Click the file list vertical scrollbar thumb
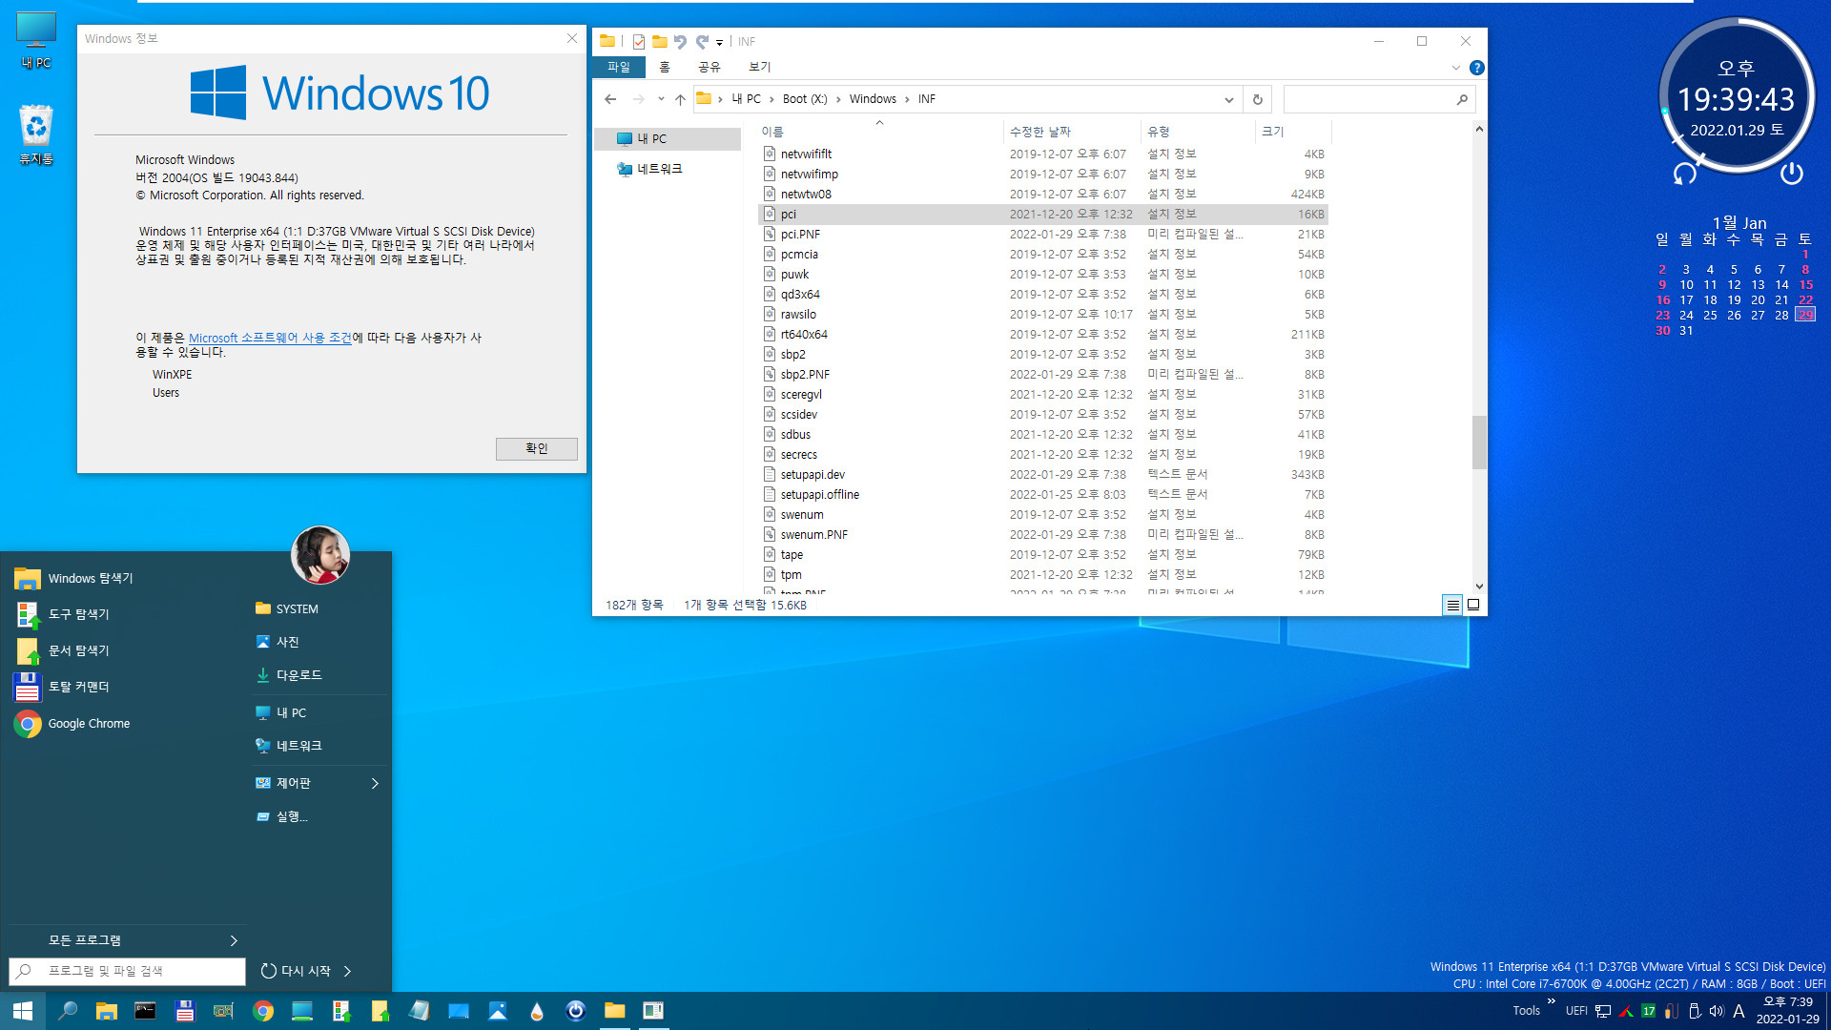This screenshot has width=1831, height=1030. pos(1479,442)
